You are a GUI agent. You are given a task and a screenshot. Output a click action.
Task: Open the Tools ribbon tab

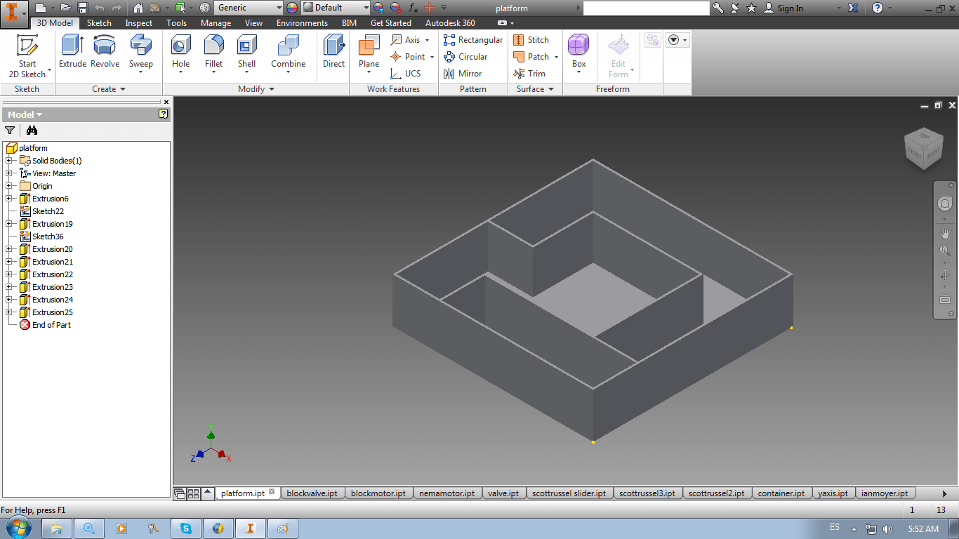tap(176, 23)
